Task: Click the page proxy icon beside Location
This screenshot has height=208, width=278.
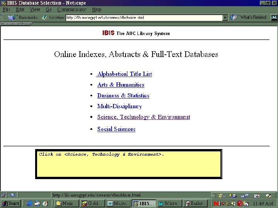Action: coord(44,17)
